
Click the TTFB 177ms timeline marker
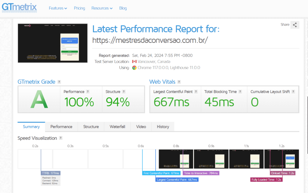[x=51, y=173]
